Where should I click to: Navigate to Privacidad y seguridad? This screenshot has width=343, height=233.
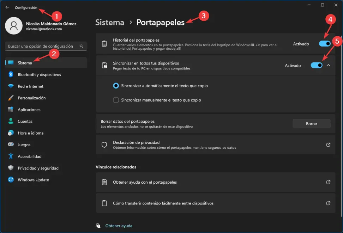tap(46, 168)
